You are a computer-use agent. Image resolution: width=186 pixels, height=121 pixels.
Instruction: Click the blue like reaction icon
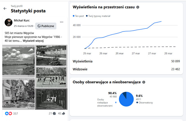(7, 113)
